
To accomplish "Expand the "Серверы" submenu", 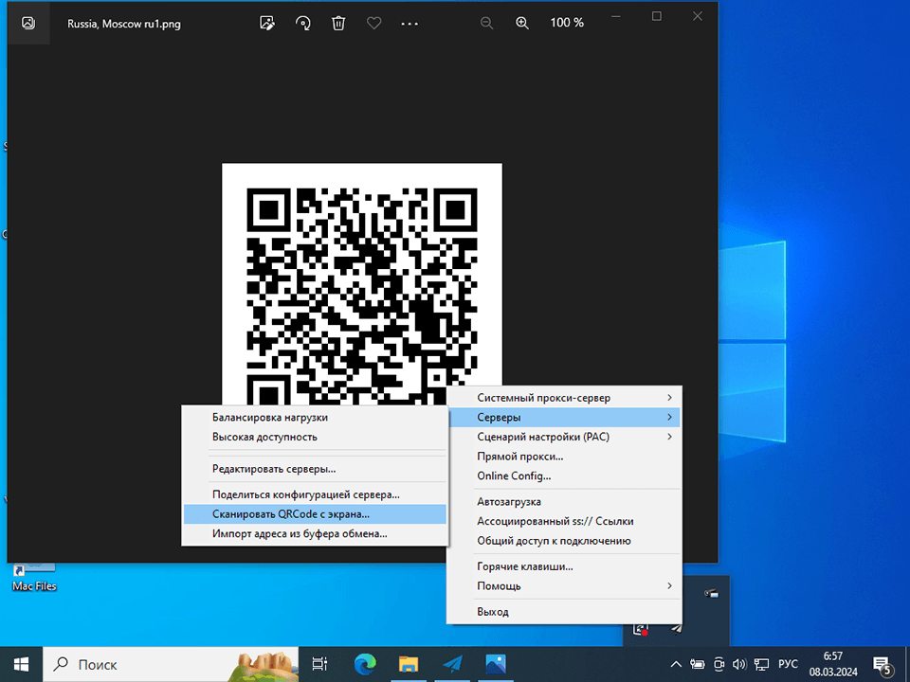I will tap(564, 417).
